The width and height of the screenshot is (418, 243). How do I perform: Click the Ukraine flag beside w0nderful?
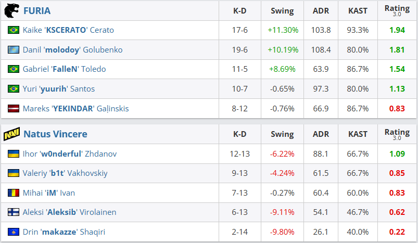point(14,154)
